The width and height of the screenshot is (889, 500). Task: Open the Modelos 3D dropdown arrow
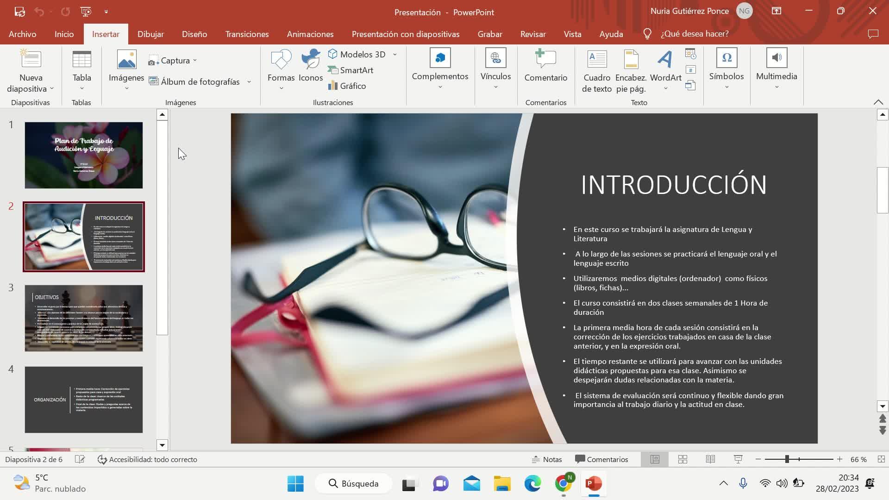coord(395,55)
